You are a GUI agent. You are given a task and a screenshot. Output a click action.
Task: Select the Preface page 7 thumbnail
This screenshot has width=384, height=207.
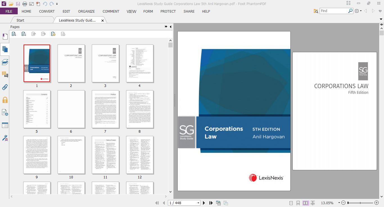tap(105, 109)
